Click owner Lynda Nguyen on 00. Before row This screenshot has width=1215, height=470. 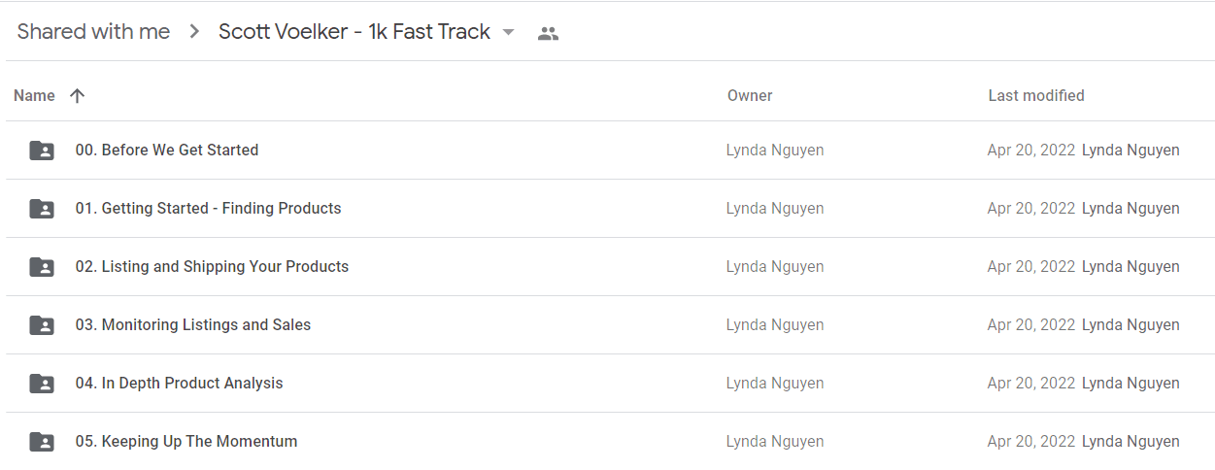[775, 150]
